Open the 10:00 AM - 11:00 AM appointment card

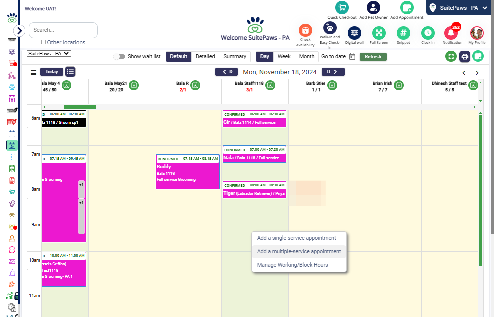(x=64, y=269)
